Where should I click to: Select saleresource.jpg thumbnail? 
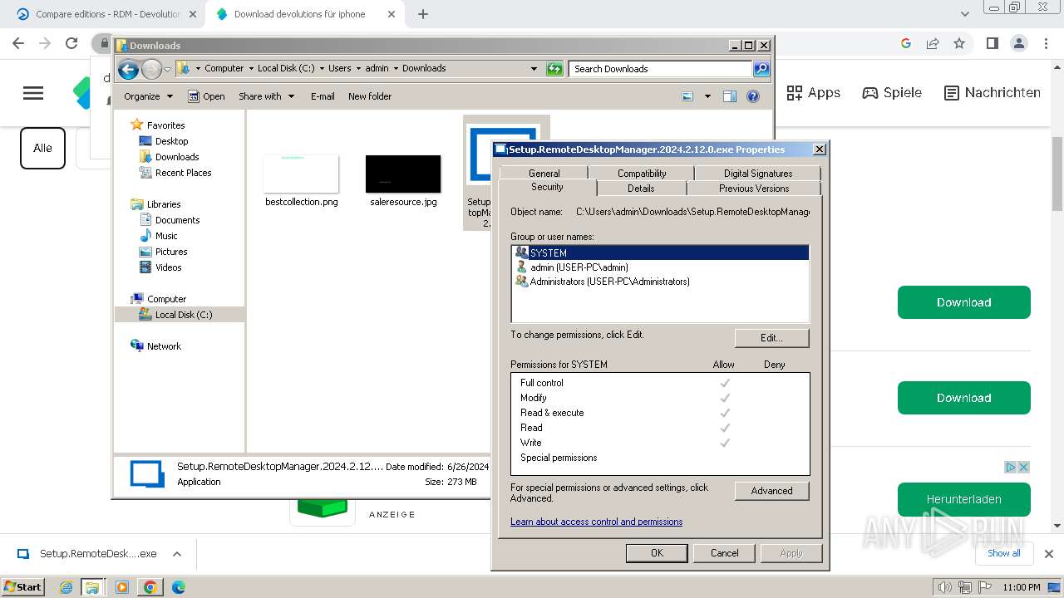point(403,174)
